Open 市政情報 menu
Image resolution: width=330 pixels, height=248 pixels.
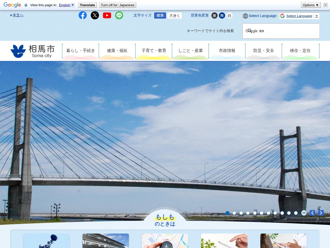(x=227, y=51)
